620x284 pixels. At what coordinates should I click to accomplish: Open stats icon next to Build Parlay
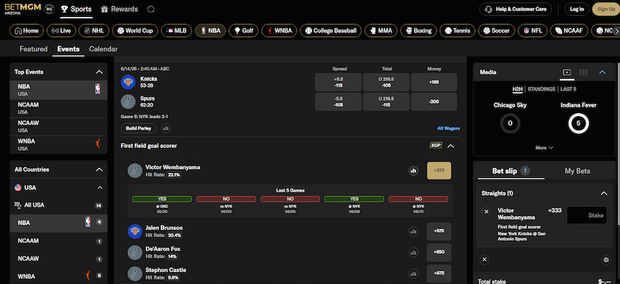click(x=166, y=128)
